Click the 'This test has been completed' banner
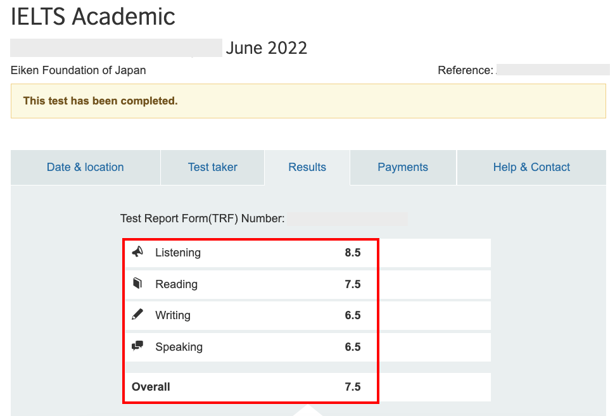Screen dimensions: 615x416 308,101
